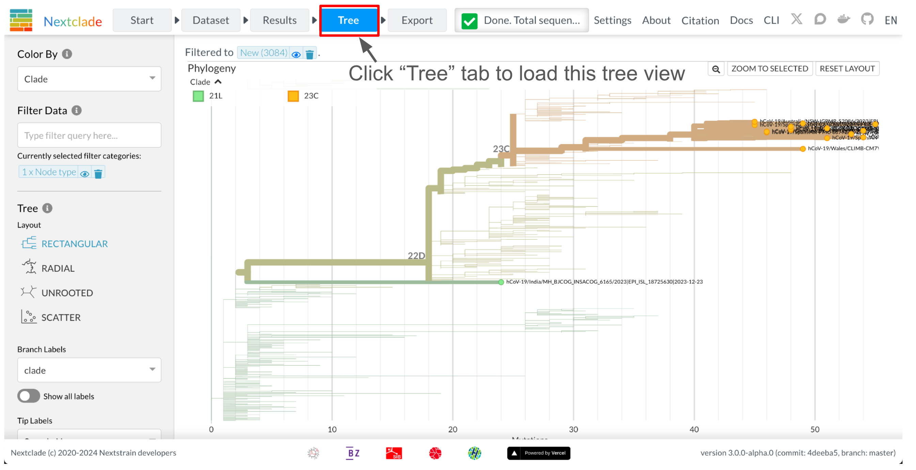Screen dimensions: 916x470
Task: Click the 22D branch label
Action: [x=416, y=256]
